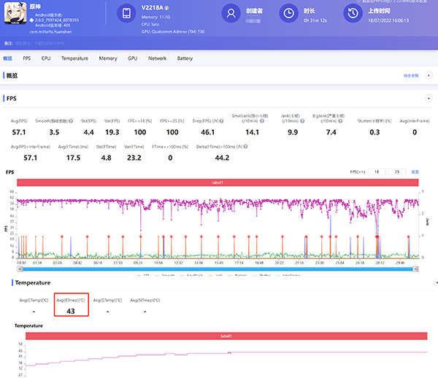The image size is (438, 378).
Task: Click the upload time history icon
Action: pyautogui.click(x=354, y=14)
